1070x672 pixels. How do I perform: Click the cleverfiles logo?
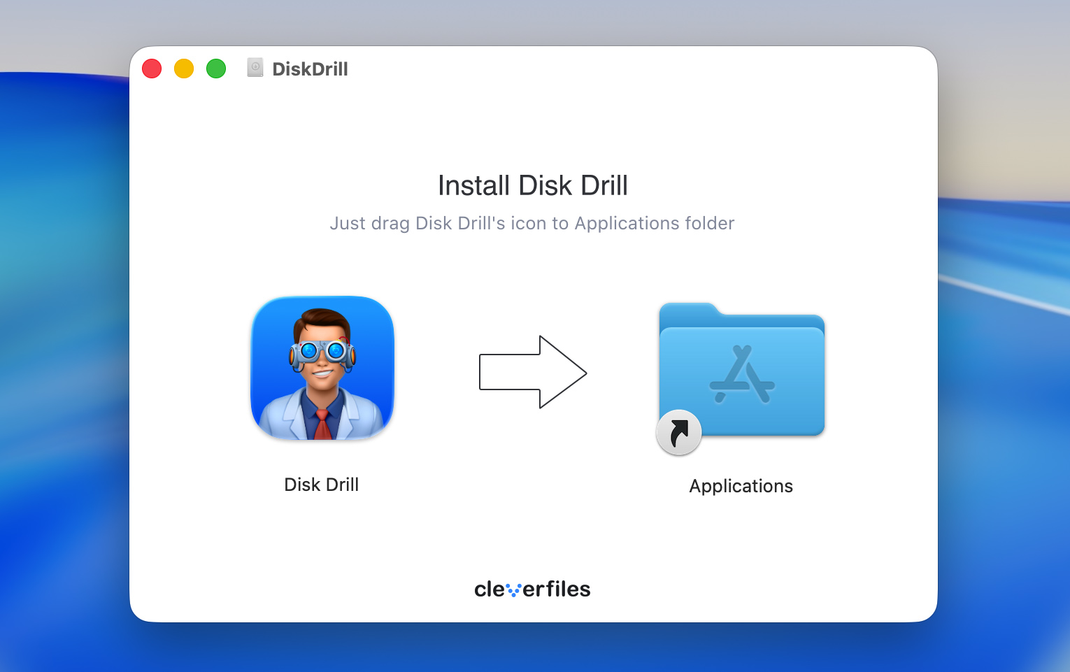(x=532, y=589)
